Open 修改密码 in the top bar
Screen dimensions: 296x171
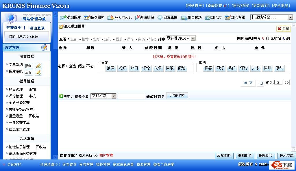(x=240, y=6)
